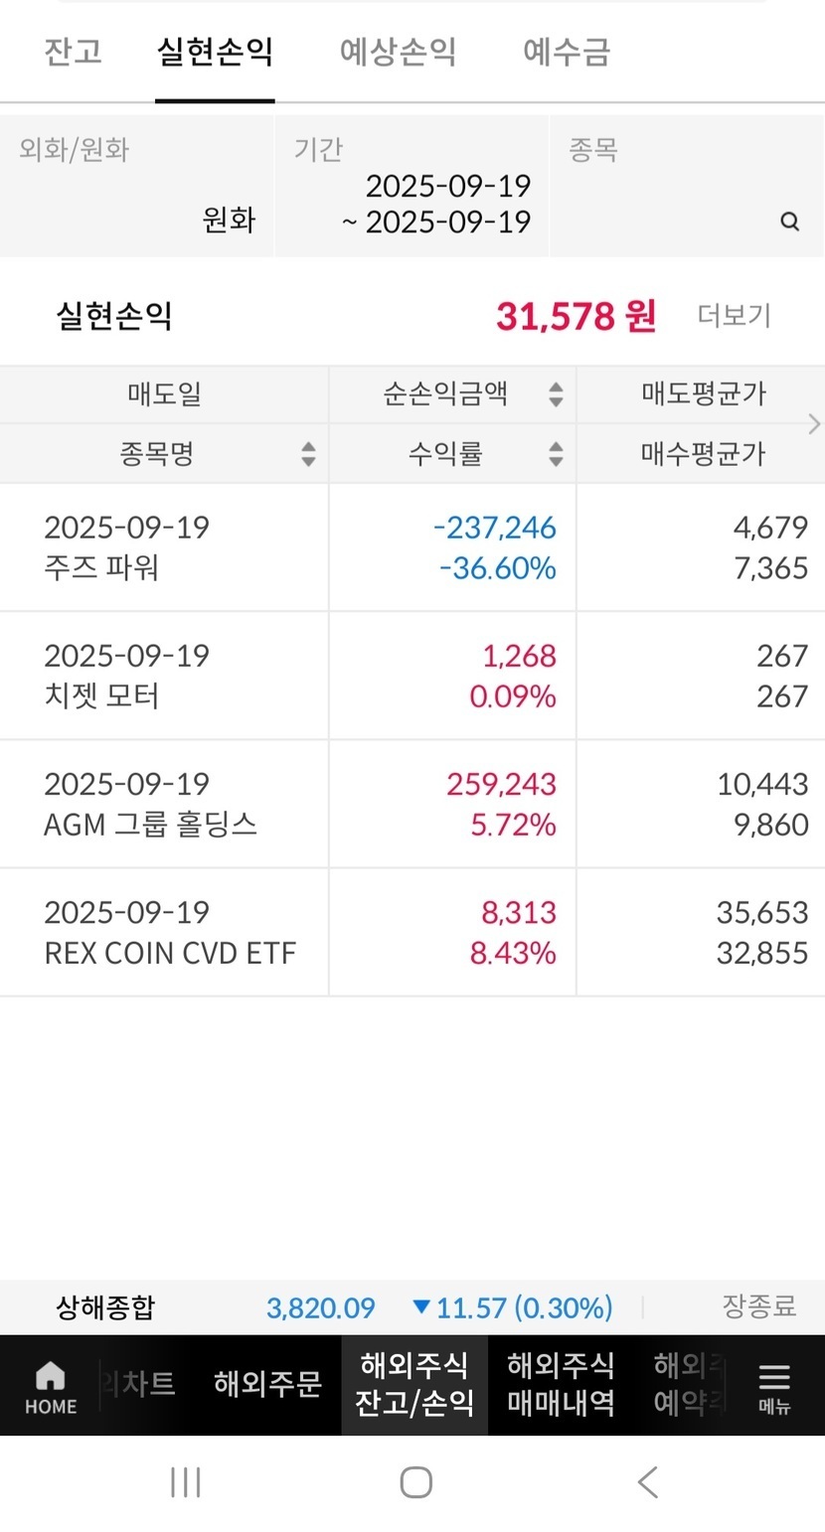
Task: Select the 외화/원화 currency selector
Action: point(137,187)
